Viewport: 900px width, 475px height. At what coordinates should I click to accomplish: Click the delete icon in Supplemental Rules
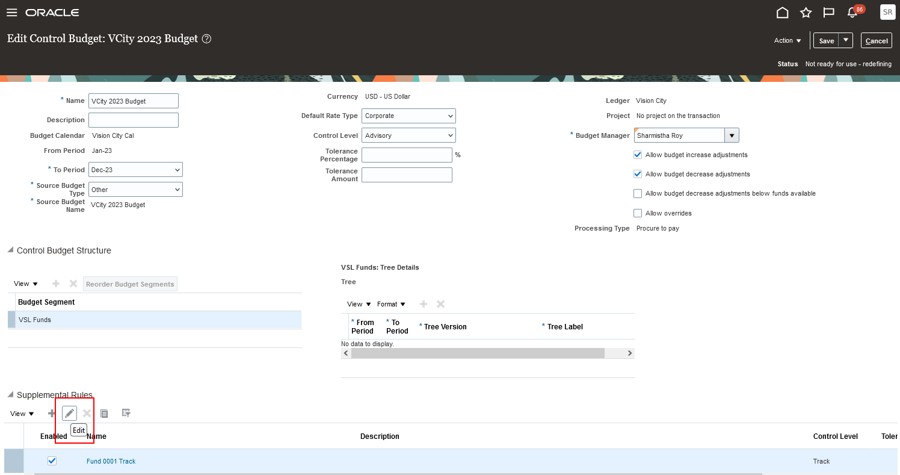pos(87,413)
